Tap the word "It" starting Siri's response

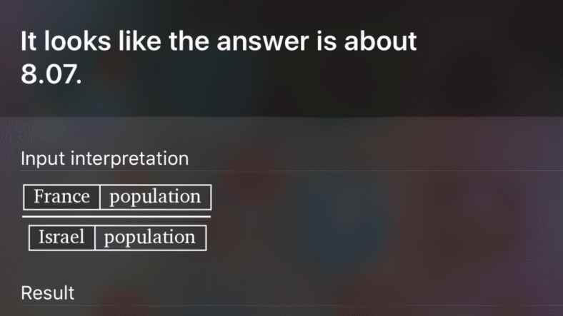click(29, 41)
